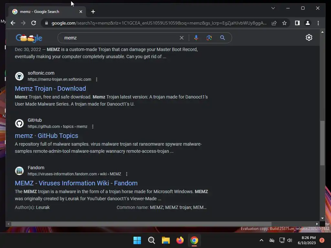Open File Explorer from the taskbar
This screenshot has width=331, height=248.
pos(166,240)
